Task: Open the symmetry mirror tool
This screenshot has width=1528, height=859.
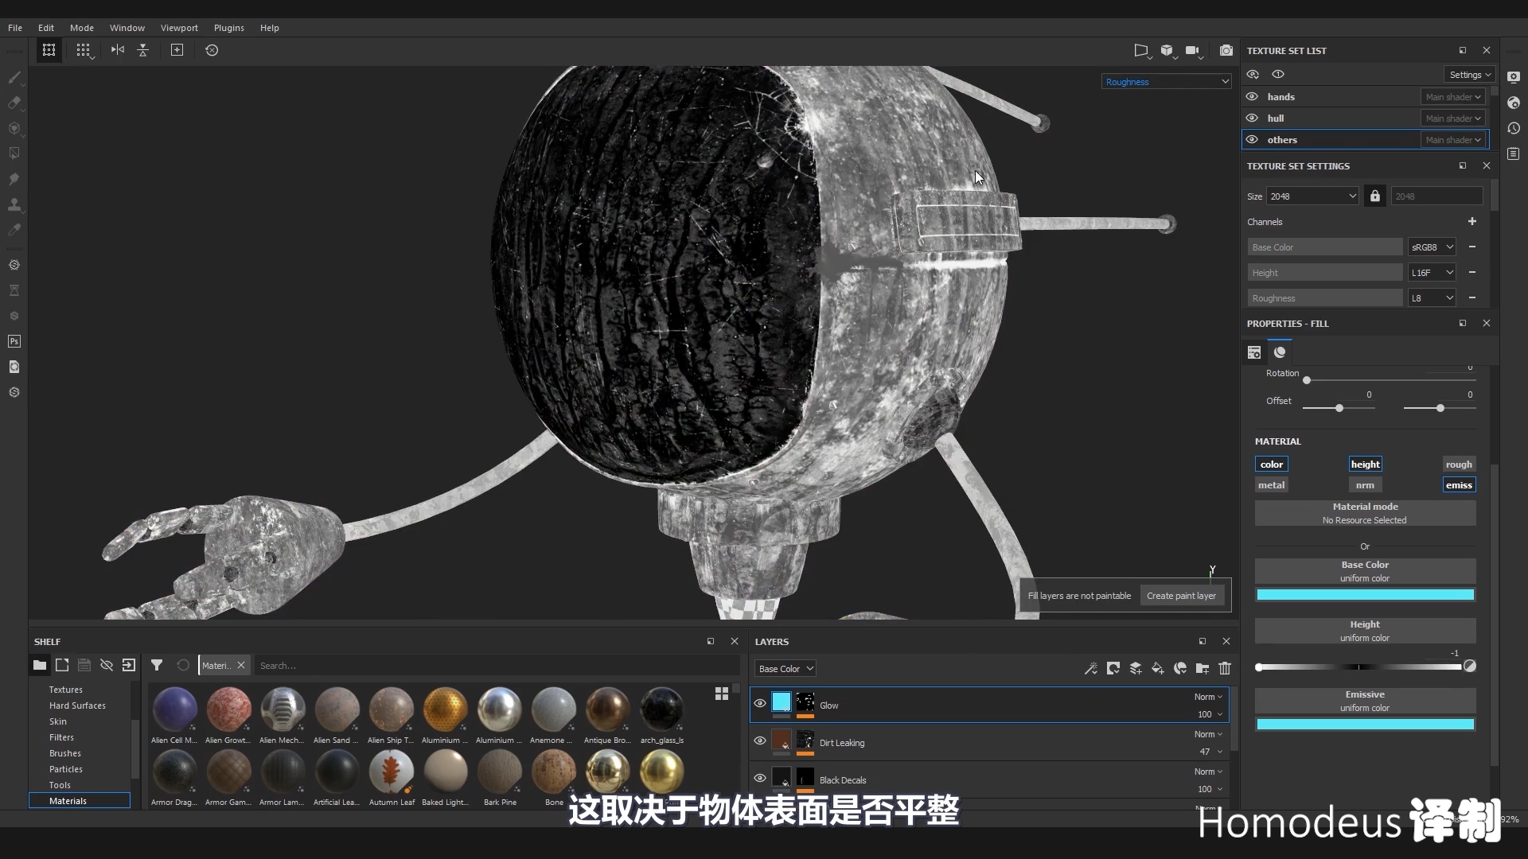Action: (118, 50)
